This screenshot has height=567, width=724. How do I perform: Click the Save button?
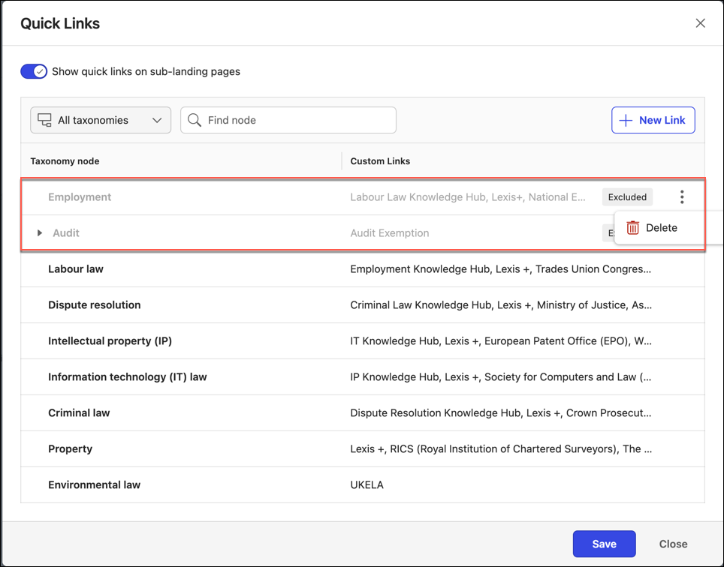coord(604,544)
